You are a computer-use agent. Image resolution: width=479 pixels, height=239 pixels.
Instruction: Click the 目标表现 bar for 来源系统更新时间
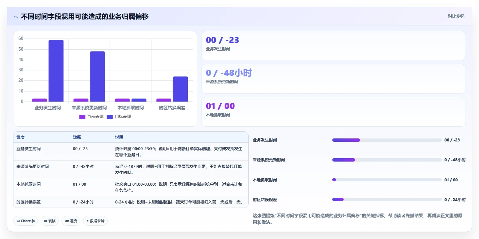(97, 76)
